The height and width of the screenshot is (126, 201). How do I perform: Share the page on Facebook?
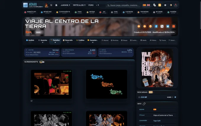156,26
